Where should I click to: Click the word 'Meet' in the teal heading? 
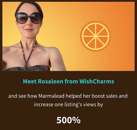(x=30, y=81)
